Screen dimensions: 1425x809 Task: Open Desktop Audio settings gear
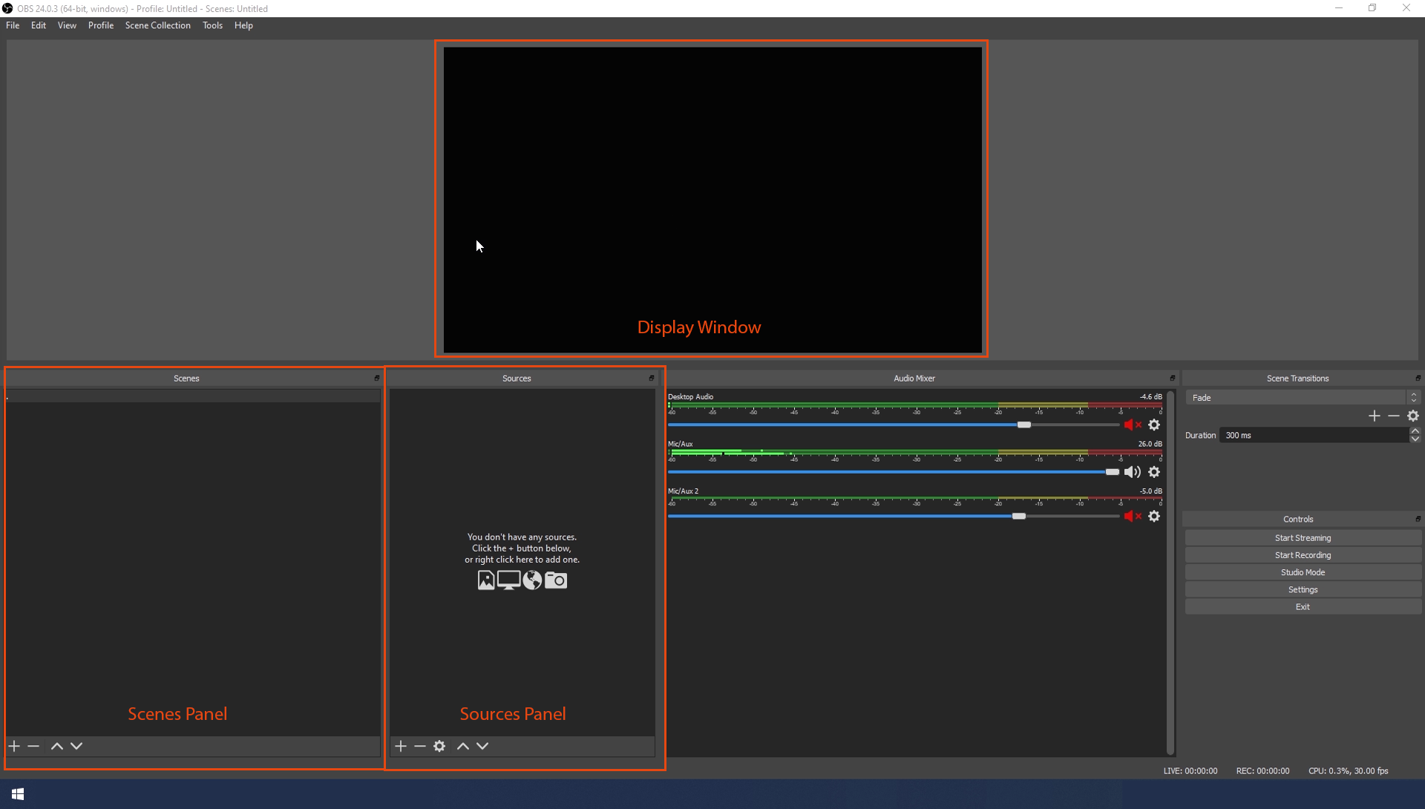1154,425
